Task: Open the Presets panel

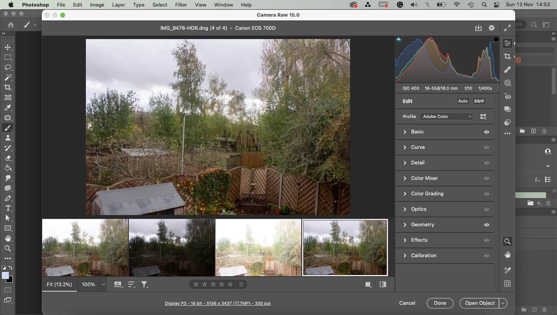Action: pos(507,109)
